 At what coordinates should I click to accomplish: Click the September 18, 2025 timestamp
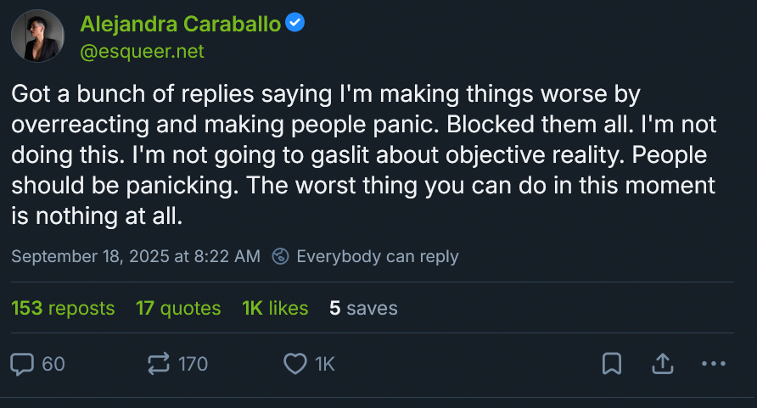(136, 256)
